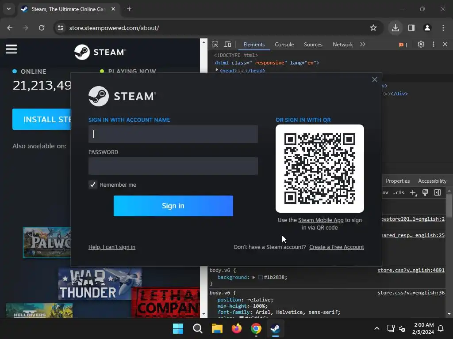Toggle Chrome side panel icon
453x339 pixels.
[x=411, y=28]
